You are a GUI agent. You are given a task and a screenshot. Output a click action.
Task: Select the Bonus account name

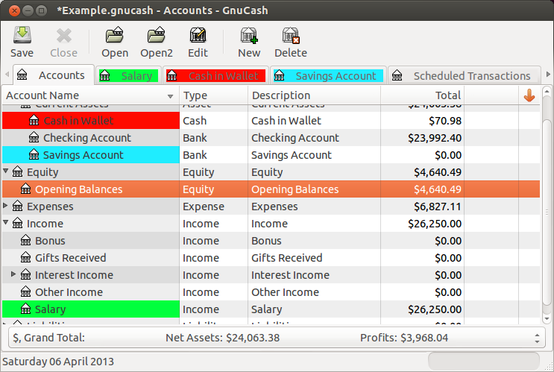50,241
